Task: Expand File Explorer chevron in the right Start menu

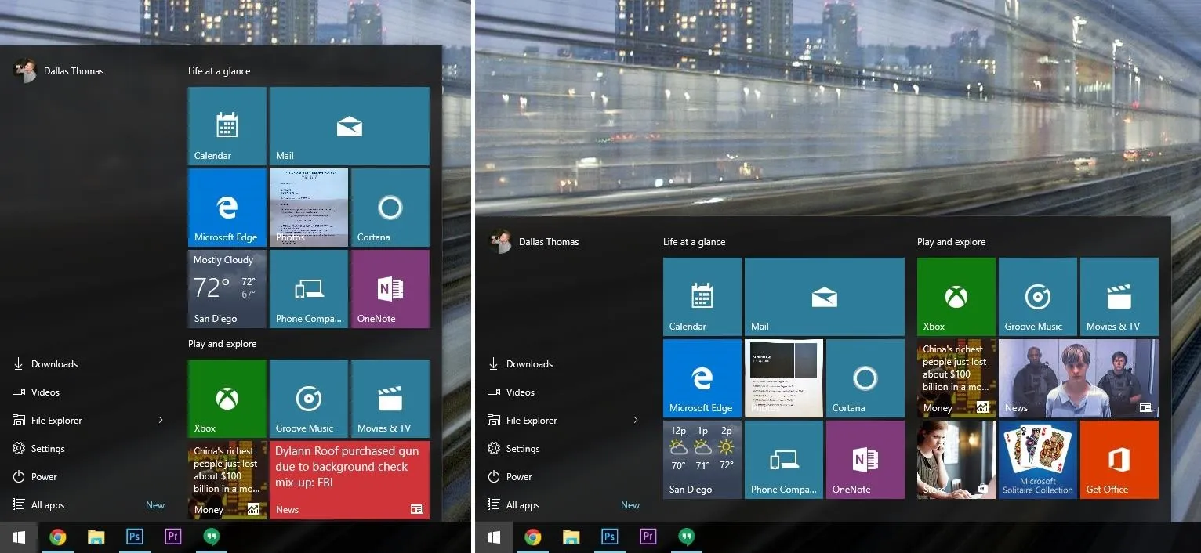Action: [x=636, y=421]
